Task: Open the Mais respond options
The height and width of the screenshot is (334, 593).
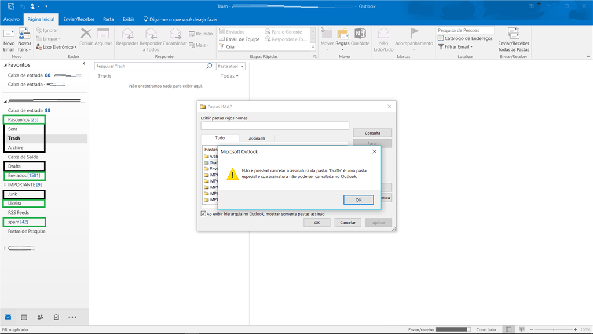Action: pos(199,45)
